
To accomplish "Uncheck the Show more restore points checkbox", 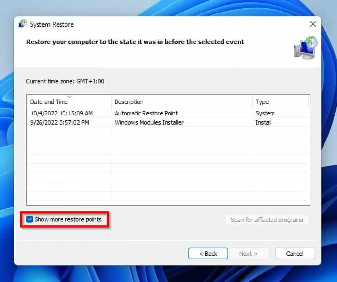I will (x=30, y=219).
